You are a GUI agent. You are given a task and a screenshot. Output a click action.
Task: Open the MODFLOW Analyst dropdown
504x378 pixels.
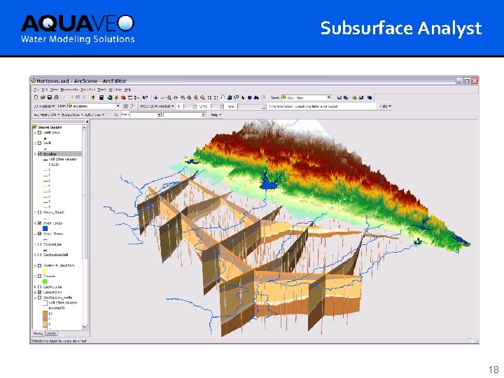pyautogui.click(x=157, y=106)
